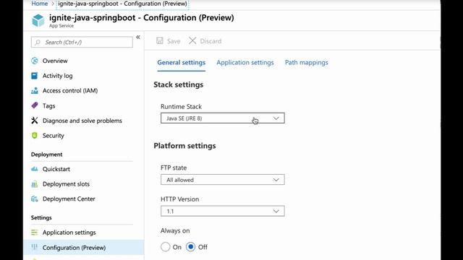The image size is (463, 260).
Task: Focus the Search (Ctrl+/) field
Action: coord(82,42)
